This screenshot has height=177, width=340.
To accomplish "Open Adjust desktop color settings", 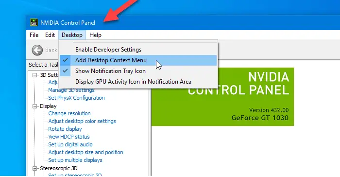I will pos(82,121).
